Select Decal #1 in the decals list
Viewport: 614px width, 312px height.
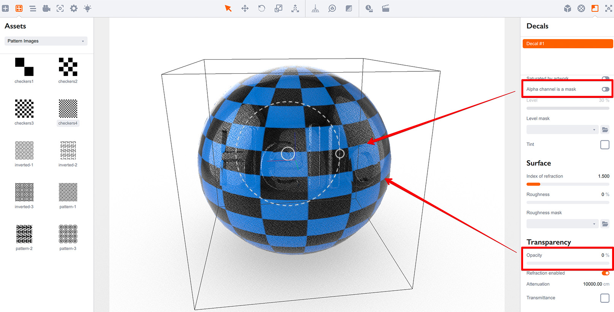coord(567,44)
